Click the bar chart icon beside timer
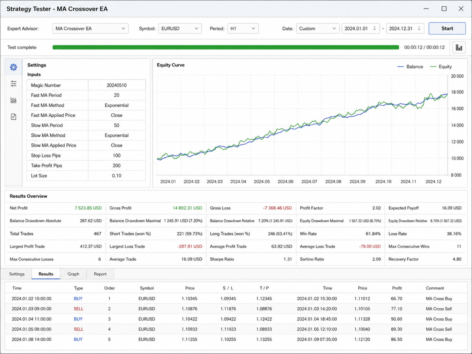This screenshot has height=354, width=472. click(x=459, y=48)
